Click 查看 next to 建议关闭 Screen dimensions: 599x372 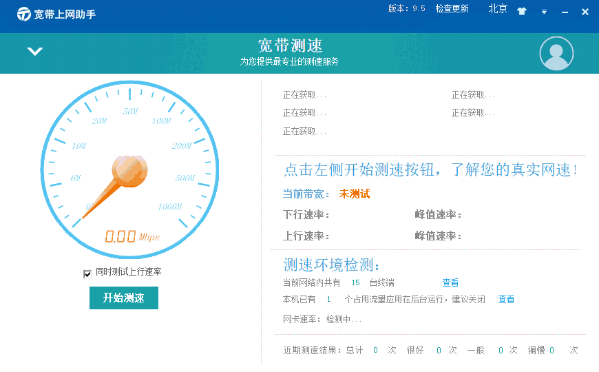[506, 299]
